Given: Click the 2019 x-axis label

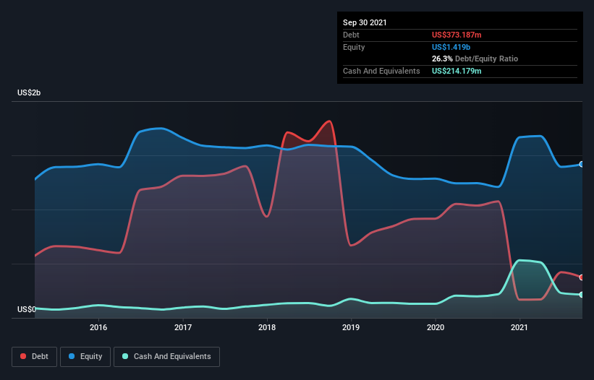Looking at the screenshot, I should [x=351, y=327].
